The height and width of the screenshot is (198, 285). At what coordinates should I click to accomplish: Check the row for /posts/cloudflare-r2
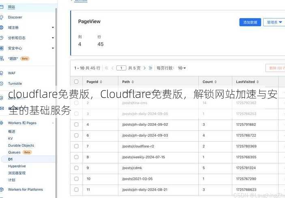click(76, 146)
